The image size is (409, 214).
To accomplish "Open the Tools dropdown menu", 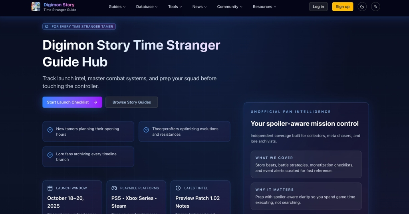I will (x=175, y=7).
